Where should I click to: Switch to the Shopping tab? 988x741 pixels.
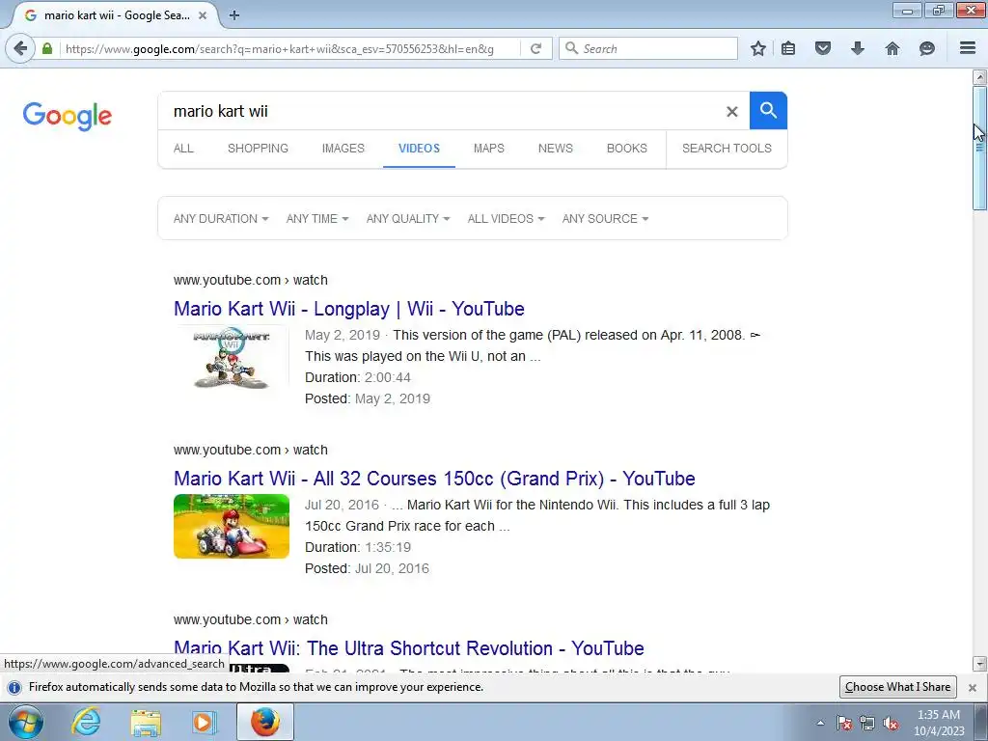[x=258, y=149]
